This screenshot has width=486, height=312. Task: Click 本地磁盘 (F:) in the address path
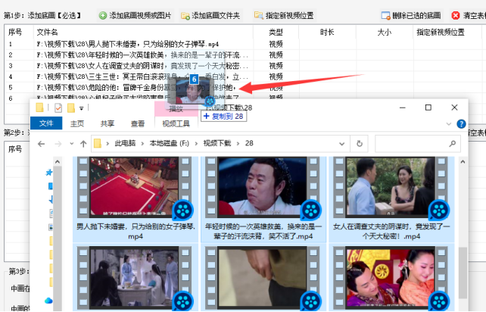(170, 143)
